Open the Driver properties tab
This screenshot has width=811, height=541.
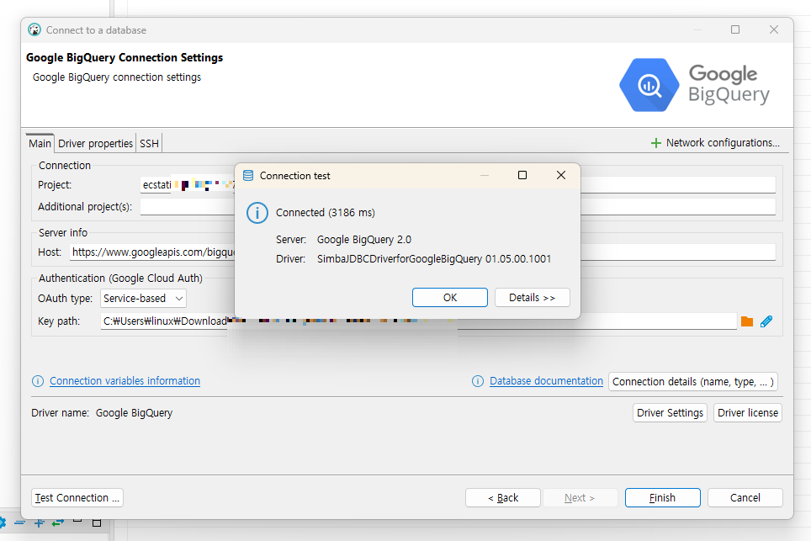pos(95,143)
